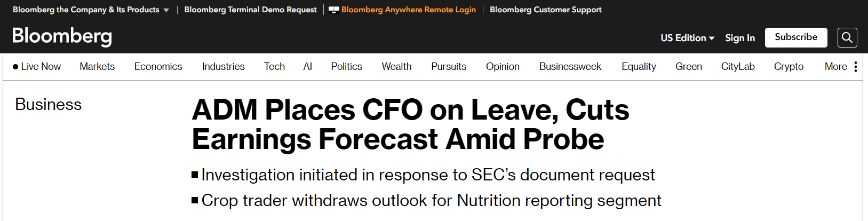Open the Economics tab

pos(158,67)
